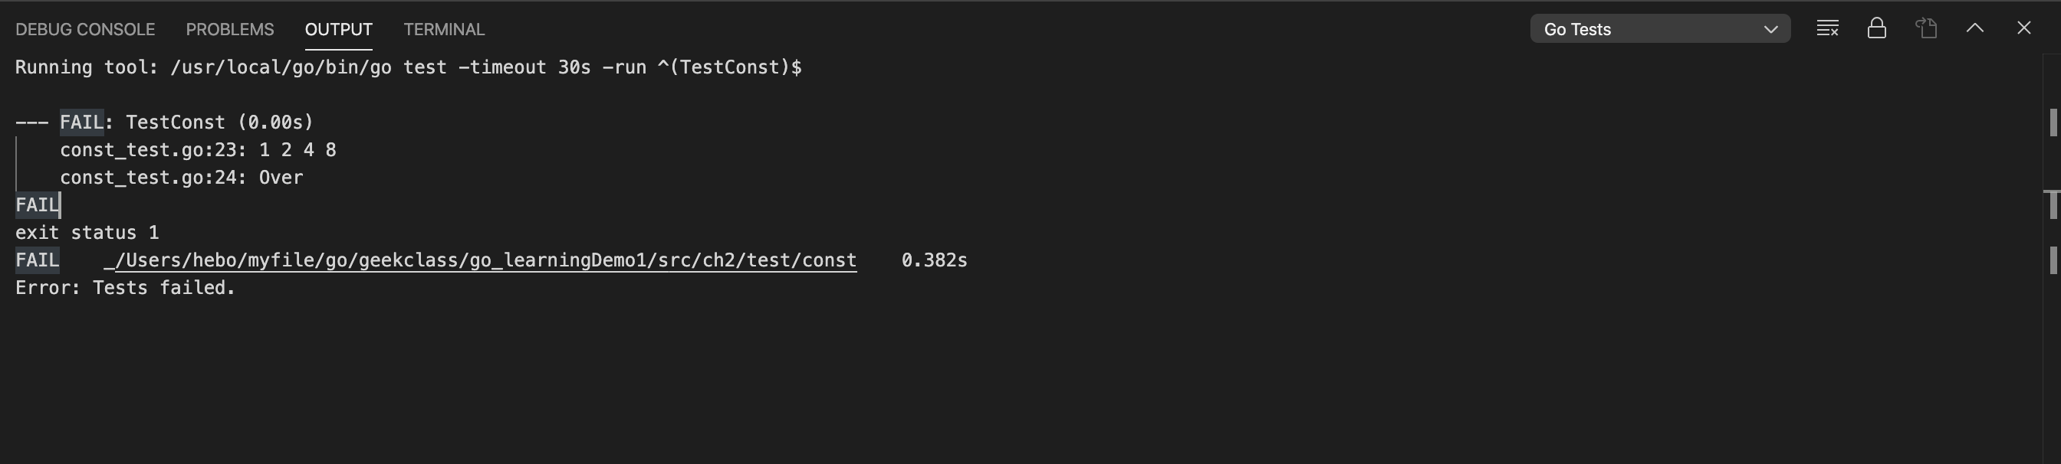Click the exit status 1 line
This screenshot has height=464, width=2061.
[87, 233]
